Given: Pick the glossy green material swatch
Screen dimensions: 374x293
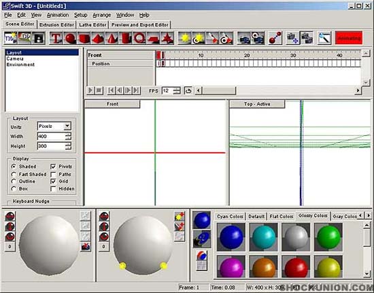Looking at the screenshot, I should [x=328, y=237].
